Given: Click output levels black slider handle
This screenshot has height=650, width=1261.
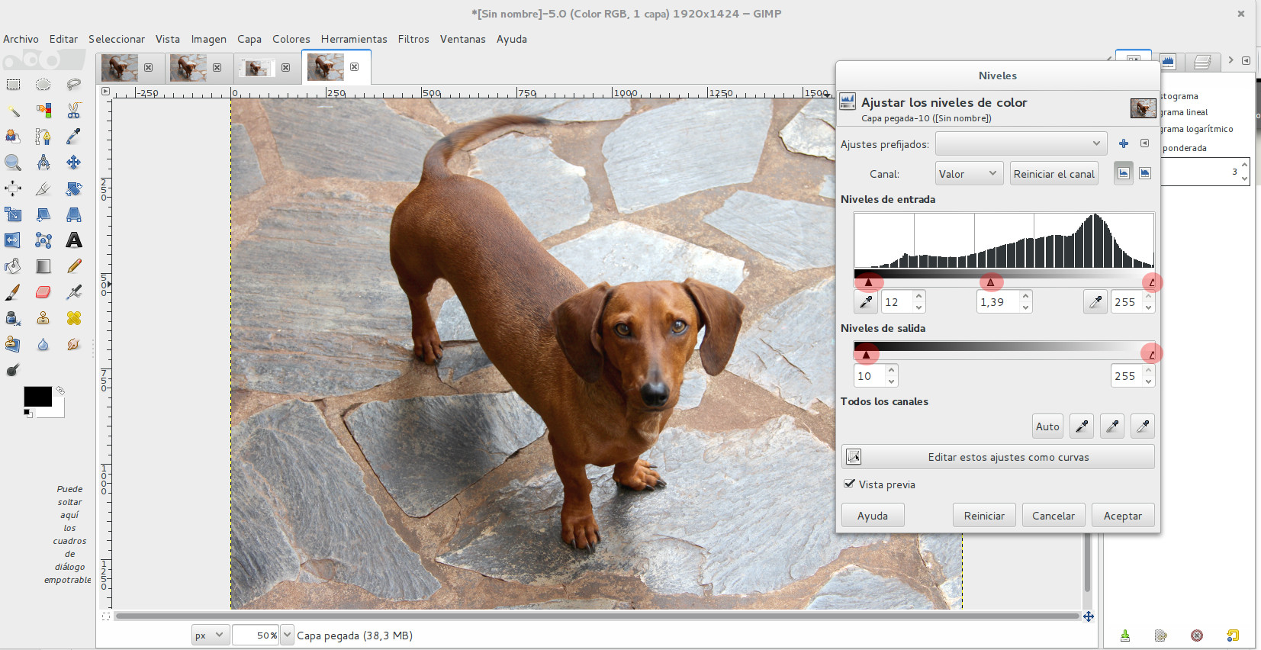Looking at the screenshot, I should (x=866, y=354).
